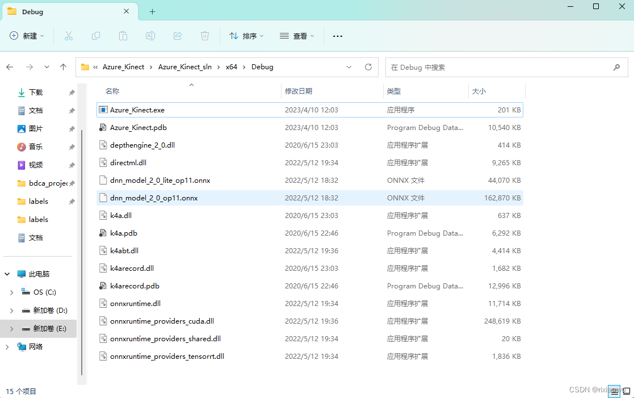Viewport: 634px width, 398px height.
Task: Select onnxruntime_providers_shared.dll file name
Action: pyautogui.click(x=165, y=339)
